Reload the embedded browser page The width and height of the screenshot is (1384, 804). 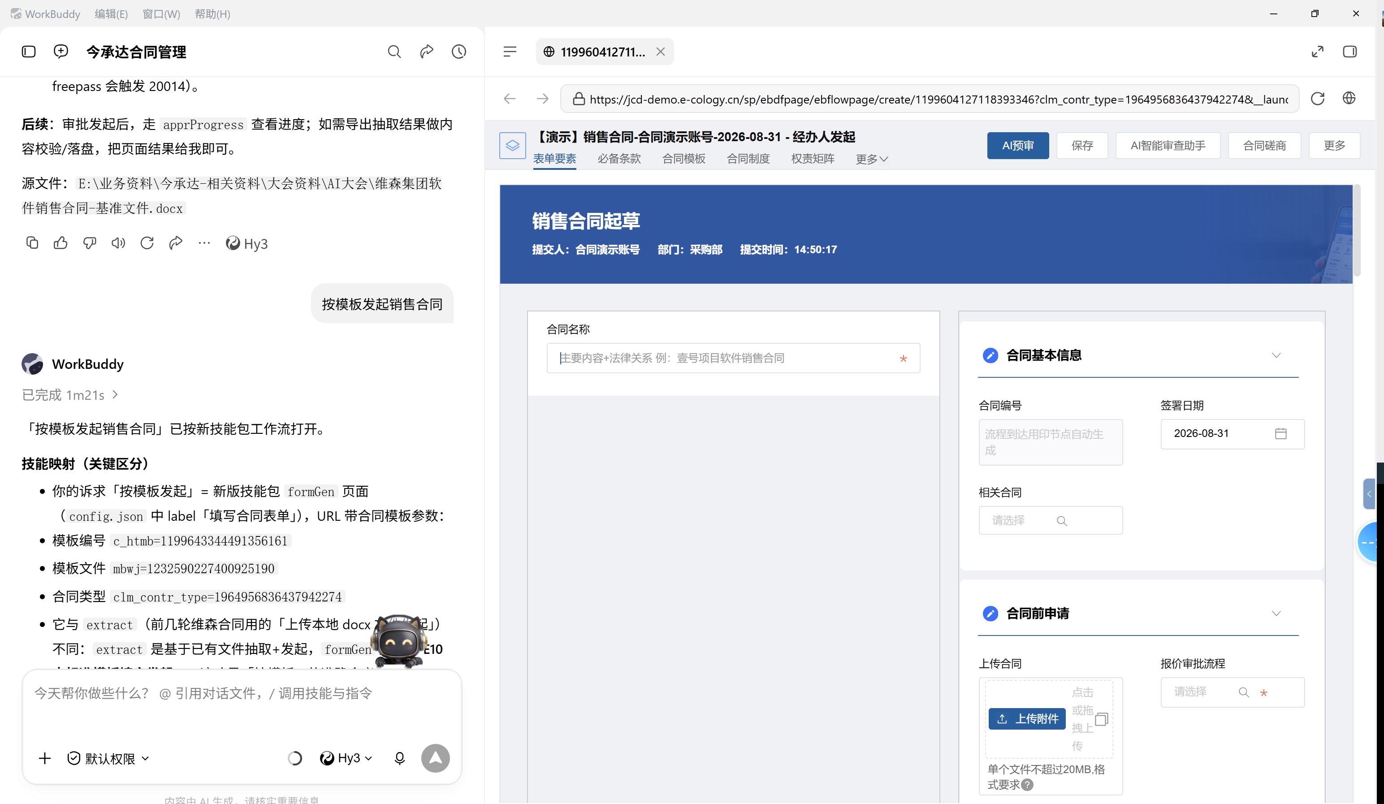(x=1317, y=98)
